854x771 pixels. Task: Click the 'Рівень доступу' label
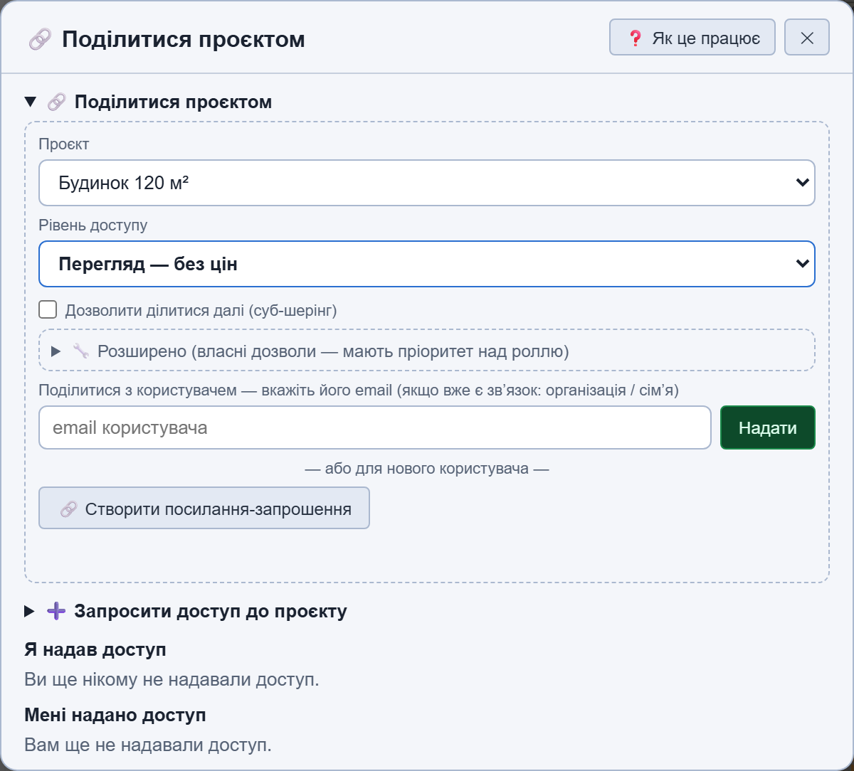click(93, 225)
